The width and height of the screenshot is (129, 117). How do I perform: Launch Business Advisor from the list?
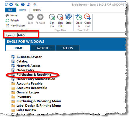pos(29,57)
